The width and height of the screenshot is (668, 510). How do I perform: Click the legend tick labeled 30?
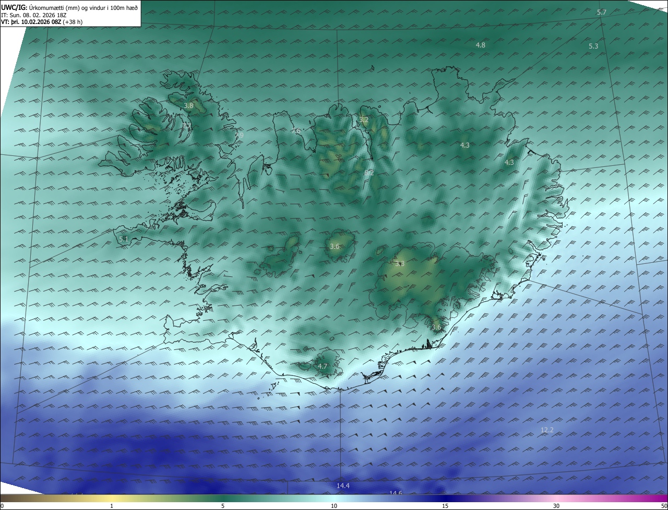click(556, 506)
